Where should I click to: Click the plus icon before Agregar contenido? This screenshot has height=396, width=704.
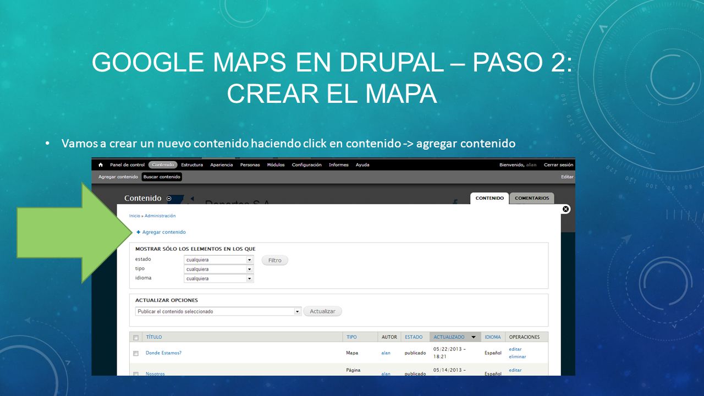tap(139, 232)
